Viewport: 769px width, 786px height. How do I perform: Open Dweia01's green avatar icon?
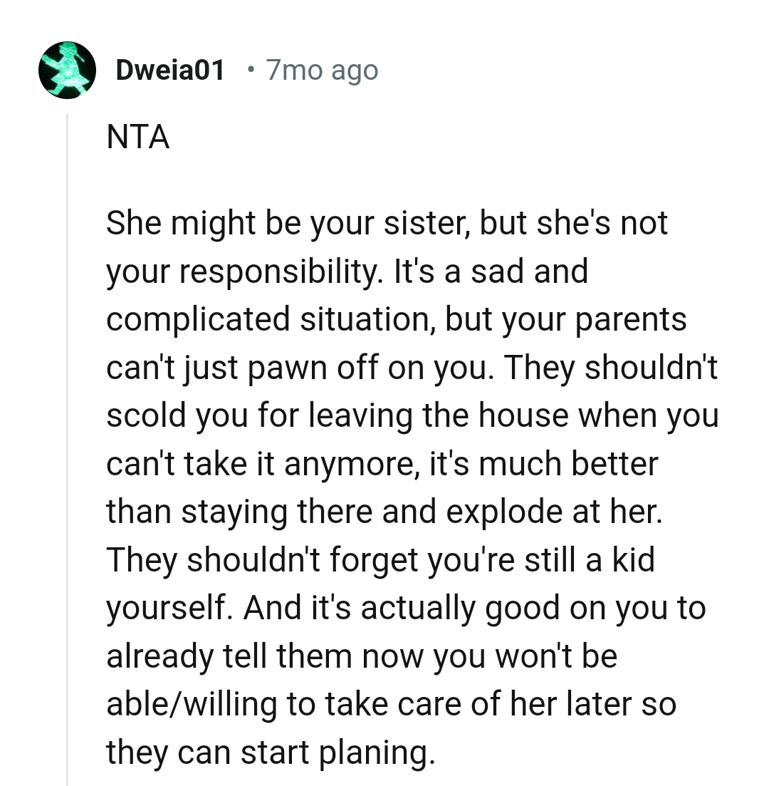point(68,70)
